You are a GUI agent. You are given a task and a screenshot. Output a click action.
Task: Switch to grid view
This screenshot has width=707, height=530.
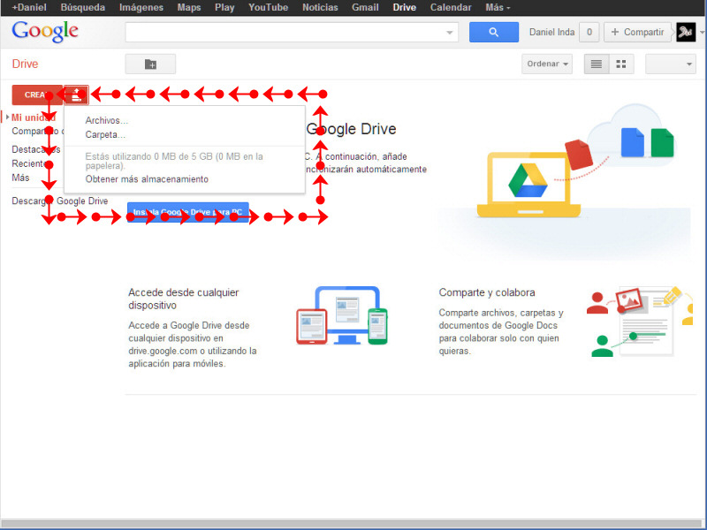point(621,64)
